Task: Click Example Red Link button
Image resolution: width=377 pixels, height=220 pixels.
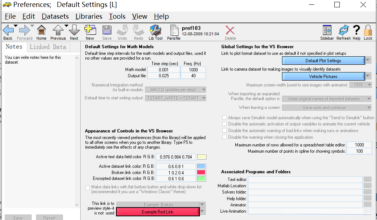Action: coord(158,212)
